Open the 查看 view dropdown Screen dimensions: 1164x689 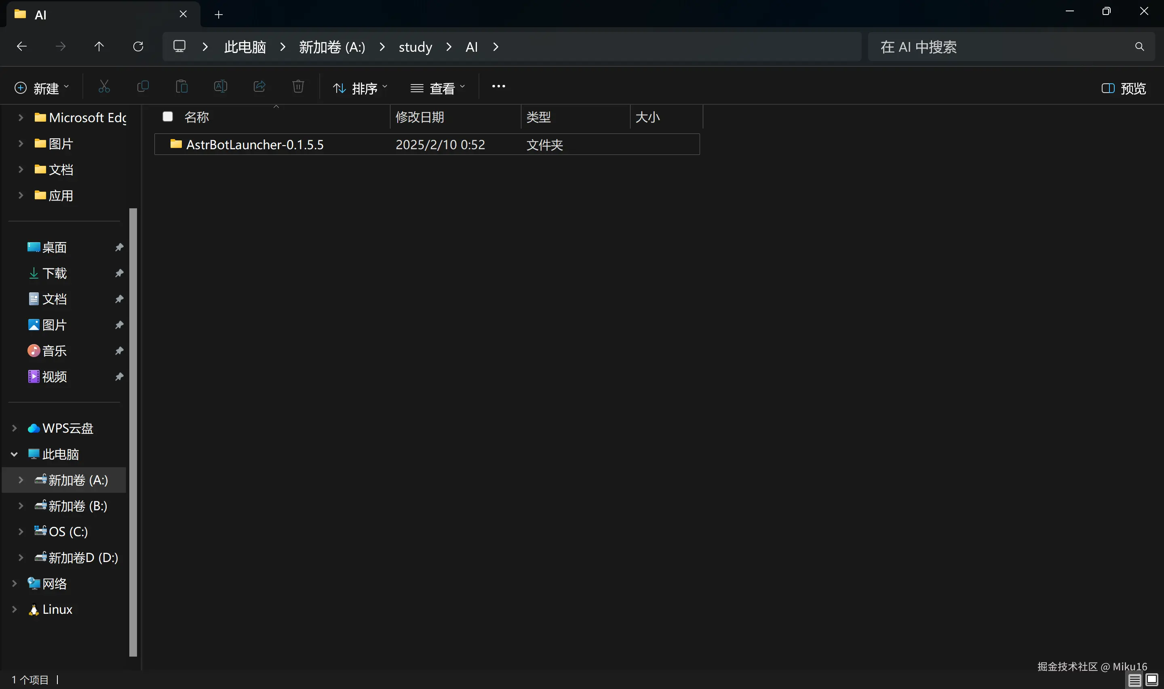click(x=437, y=88)
